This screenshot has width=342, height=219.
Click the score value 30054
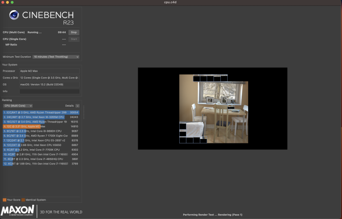coord(74,113)
